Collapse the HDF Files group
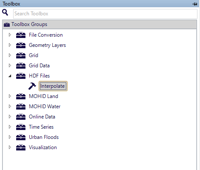Viewport: 200px width, 170px height. click(x=10, y=76)
